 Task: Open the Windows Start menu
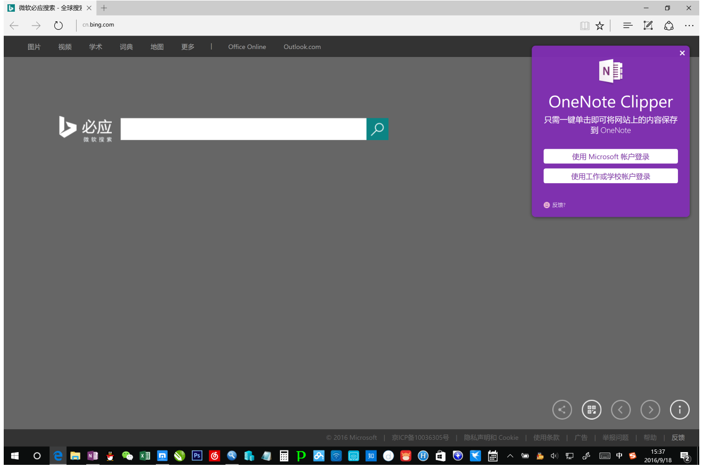pyautogui.click(x=15, y=456)
